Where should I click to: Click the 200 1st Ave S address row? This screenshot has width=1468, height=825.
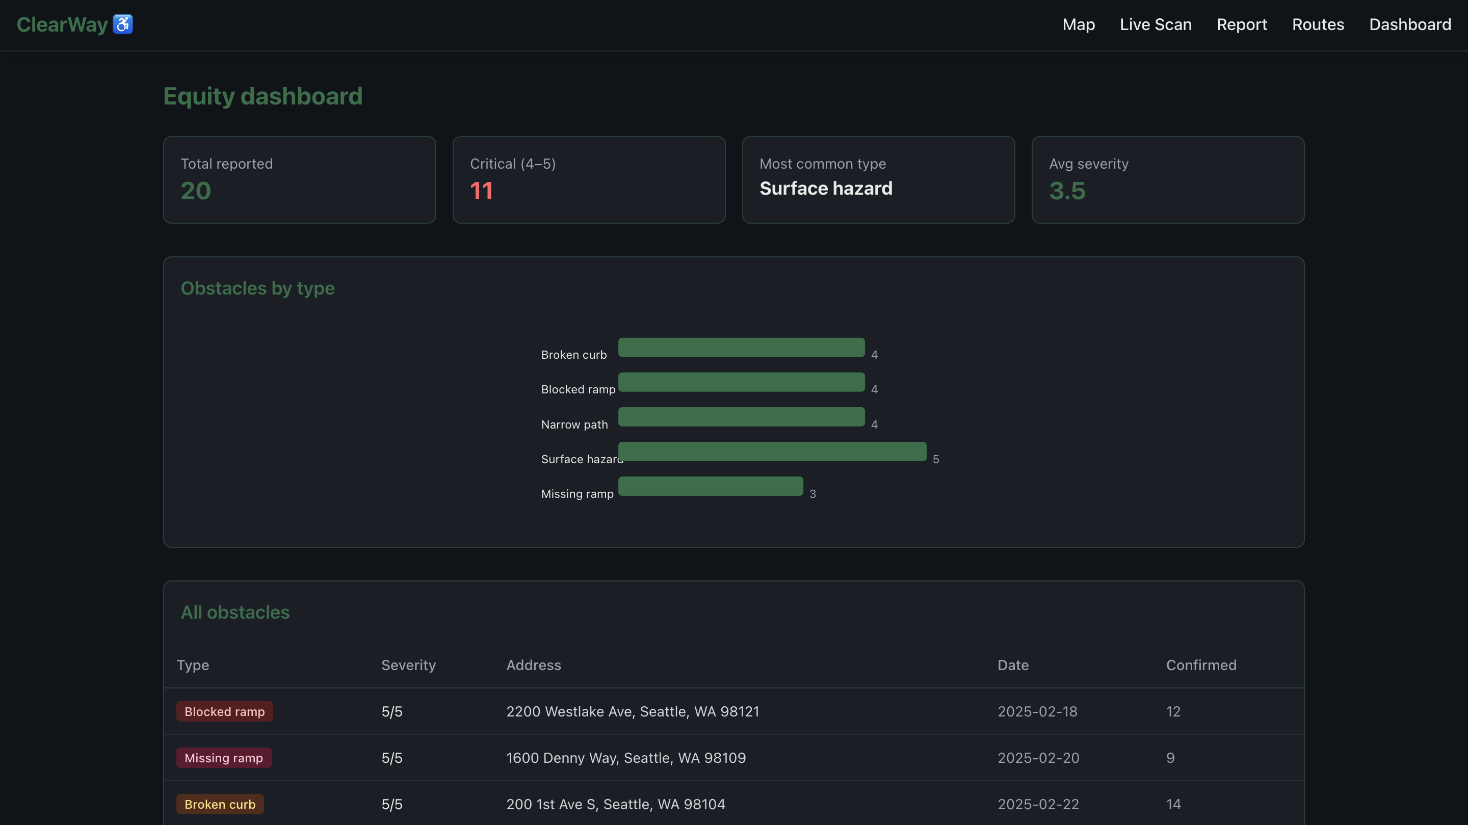tap(615, 804)
